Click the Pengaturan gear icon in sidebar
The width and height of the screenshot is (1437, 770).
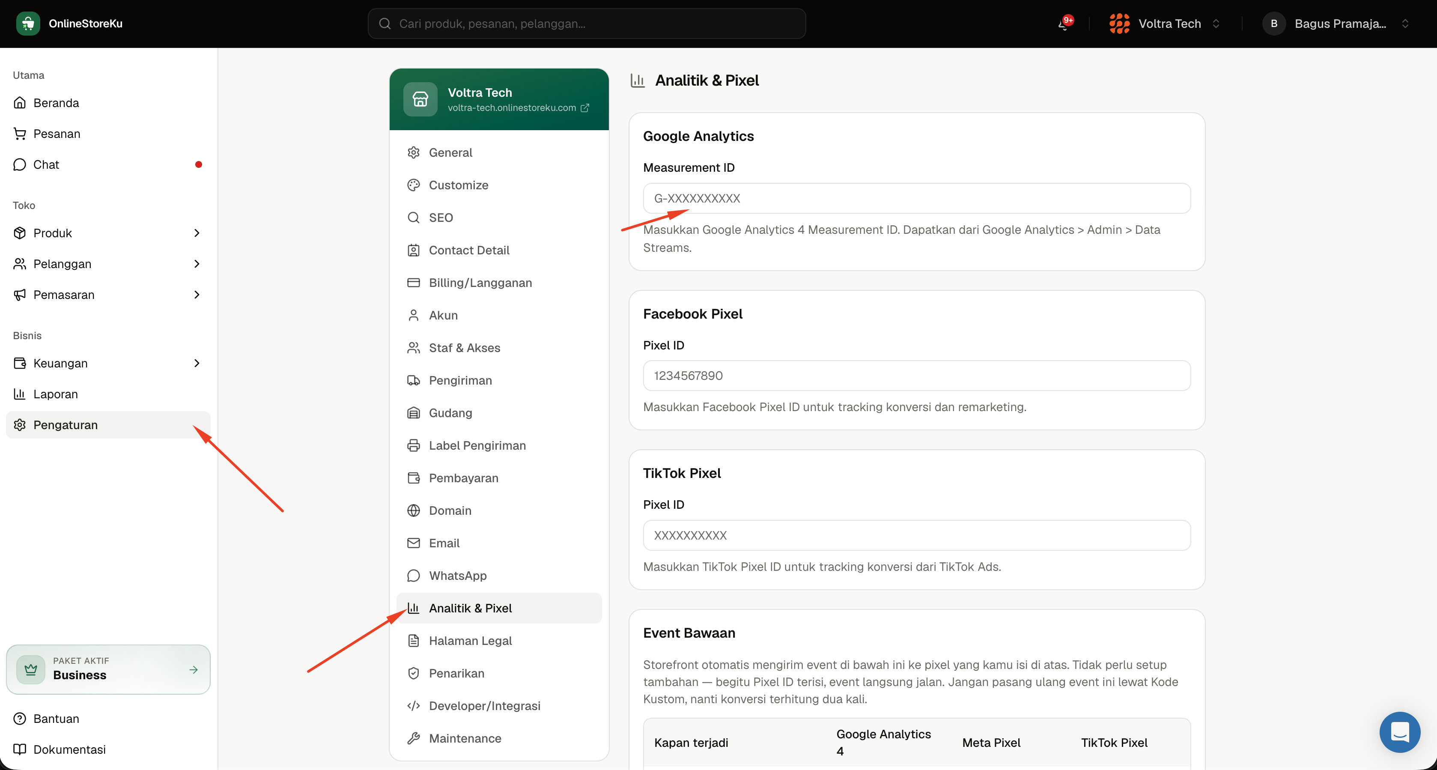20,425
